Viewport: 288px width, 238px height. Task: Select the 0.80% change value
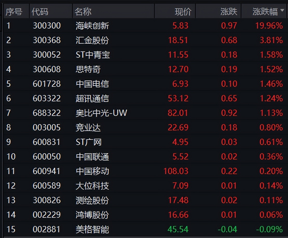(271, 128)
